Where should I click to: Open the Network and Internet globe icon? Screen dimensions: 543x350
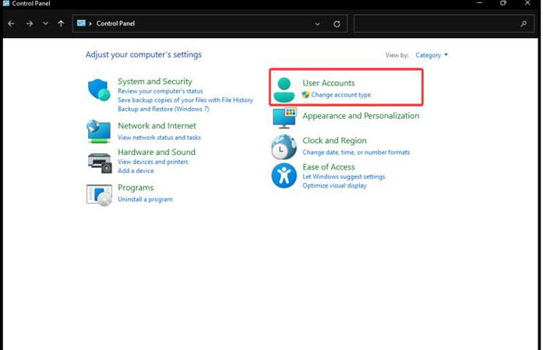99,131
